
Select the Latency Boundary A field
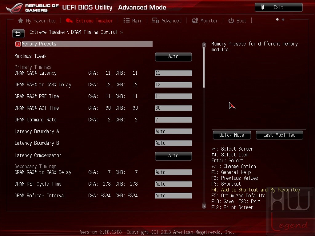tap(173, 132)
